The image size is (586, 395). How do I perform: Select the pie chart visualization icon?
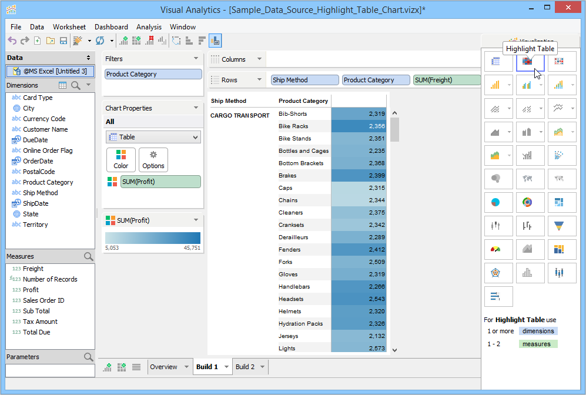click(x=495, y=202)
